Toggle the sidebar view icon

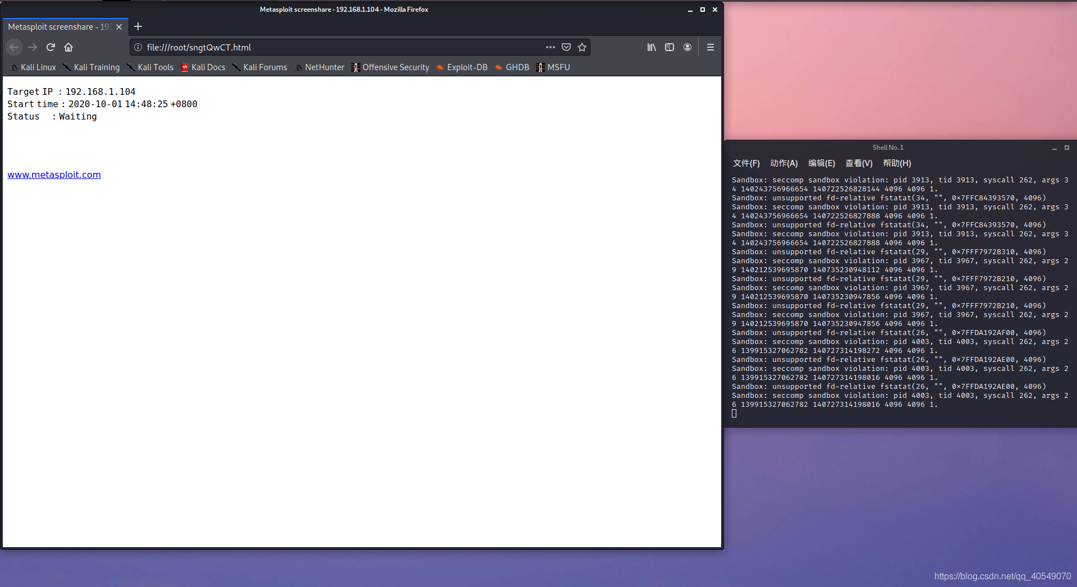669,47
